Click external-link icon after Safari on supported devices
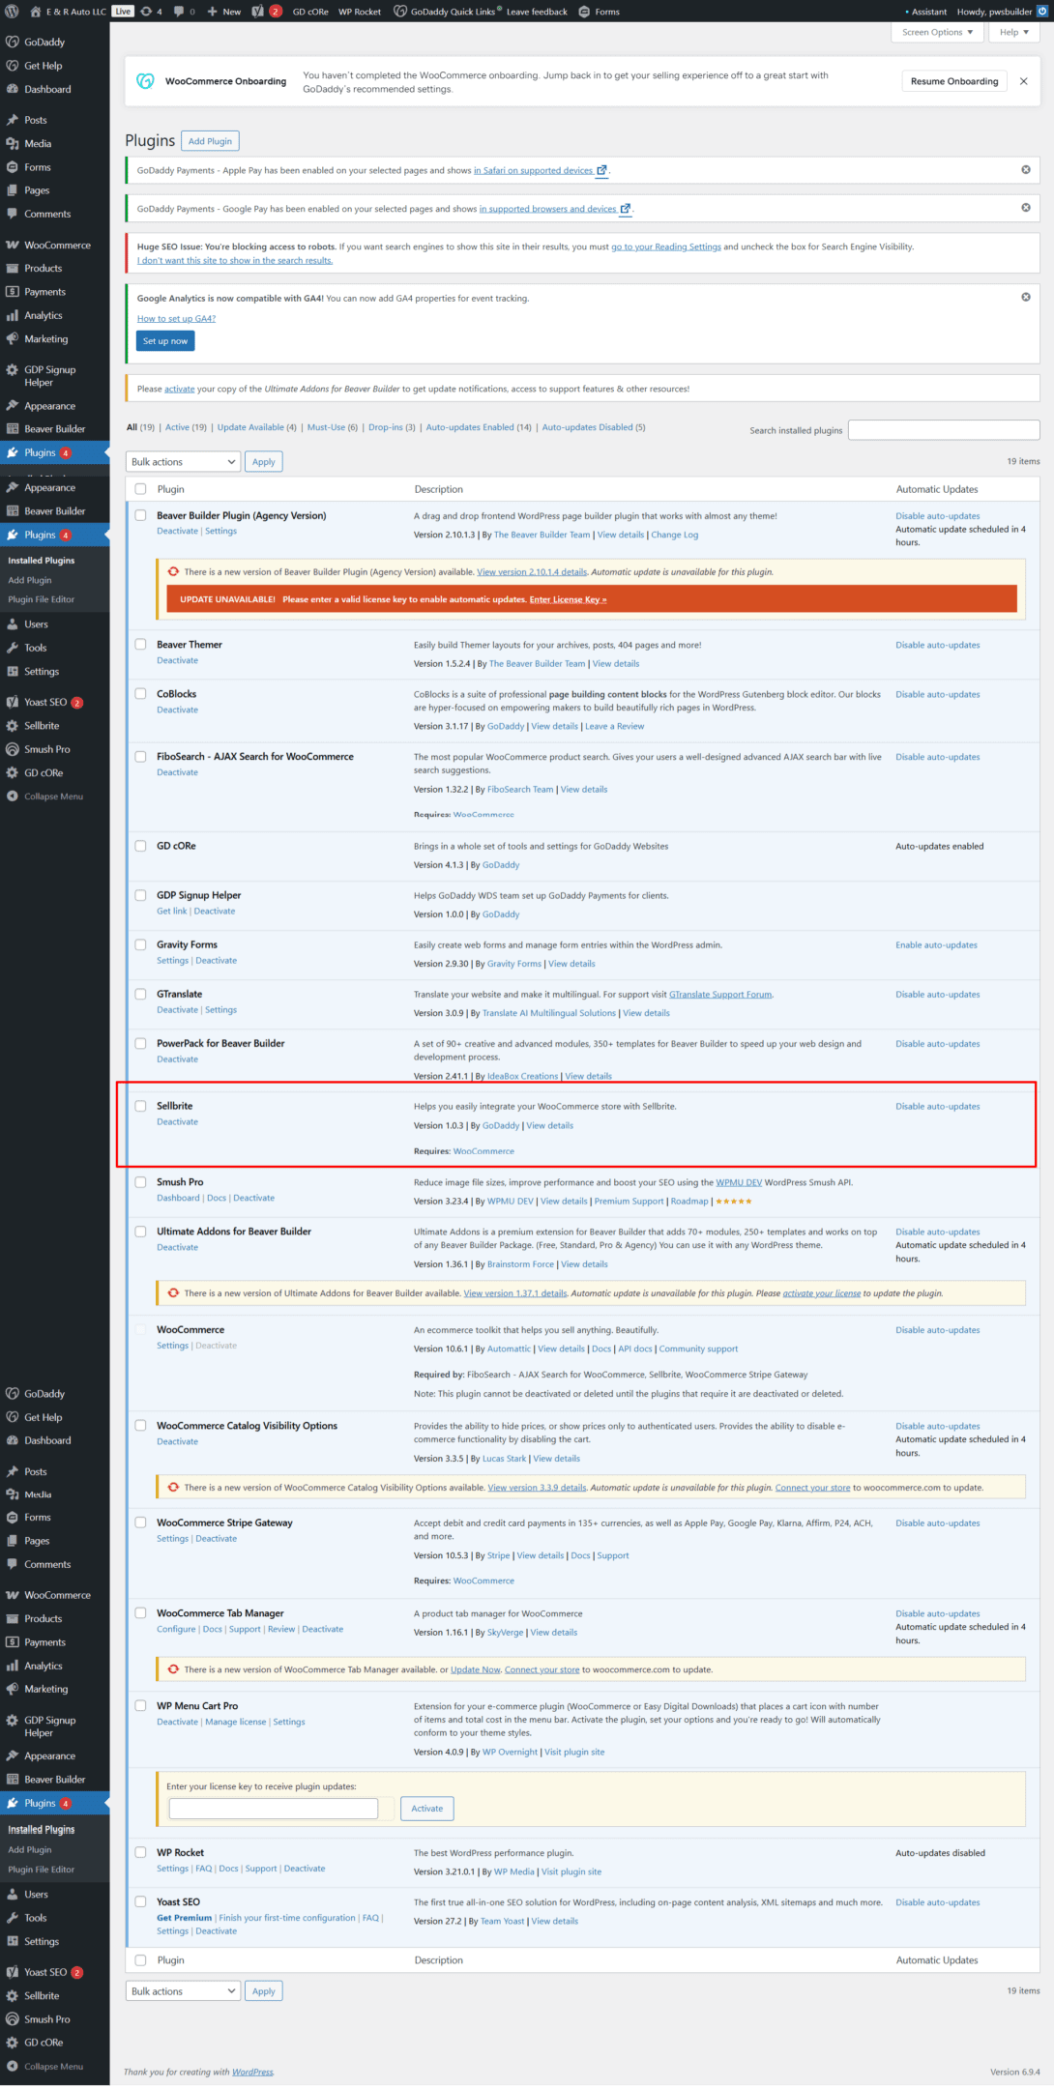The width and height of the screenshot is (1054, 2088). tap(601, 170)
